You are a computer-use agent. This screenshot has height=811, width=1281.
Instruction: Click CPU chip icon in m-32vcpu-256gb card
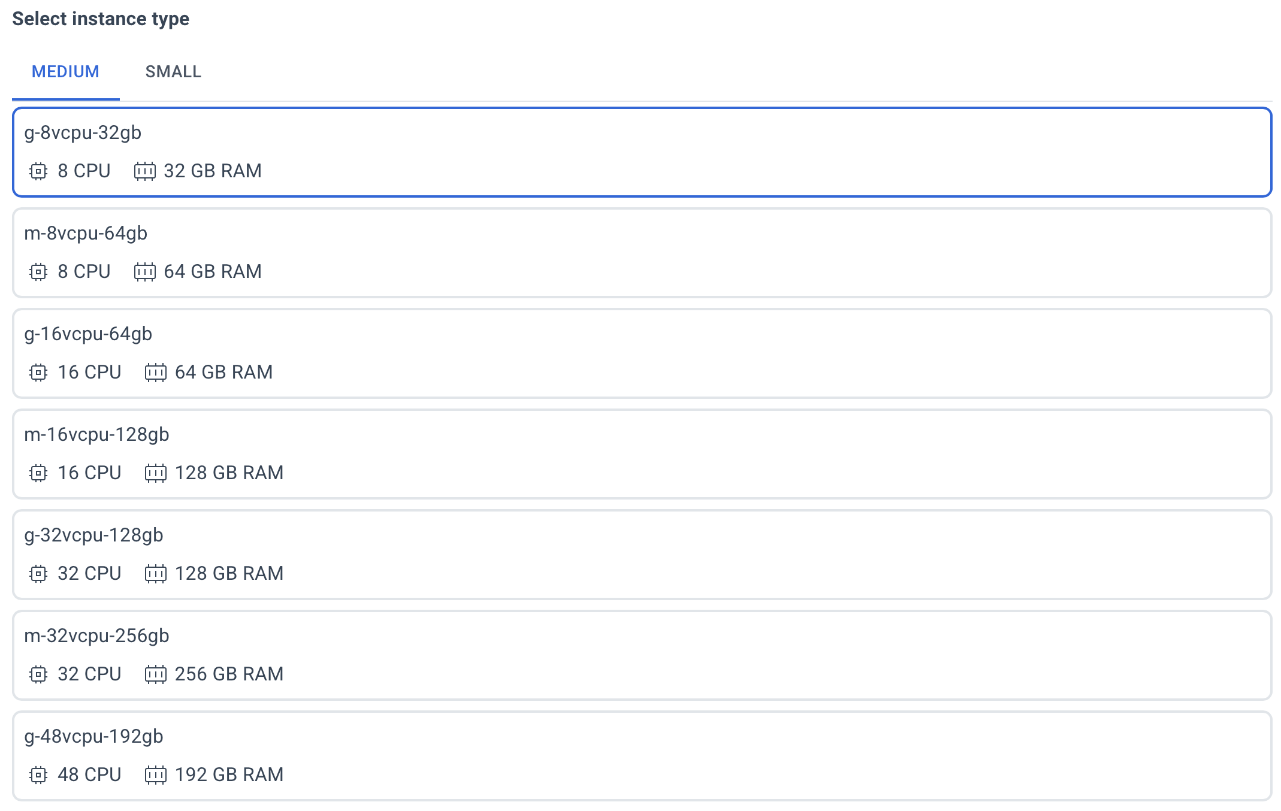(38, 674)
